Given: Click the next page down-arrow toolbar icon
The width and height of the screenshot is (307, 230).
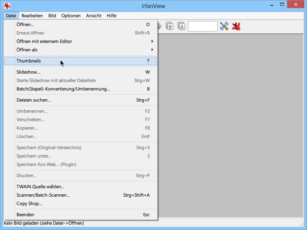Looking at the screenshot, I should [x=181, y=26].
